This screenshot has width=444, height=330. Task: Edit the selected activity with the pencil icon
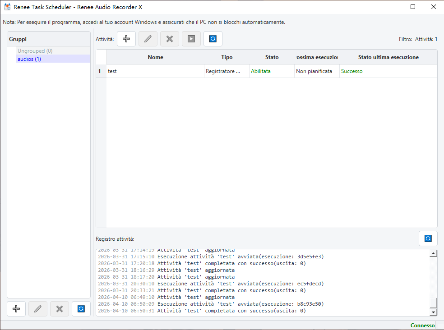point(148,39)
